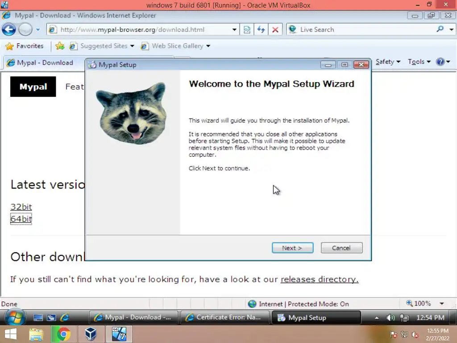This screenshot has height=343, width=457.
Task: Open the Favorites center
Action: click(25, 46)
